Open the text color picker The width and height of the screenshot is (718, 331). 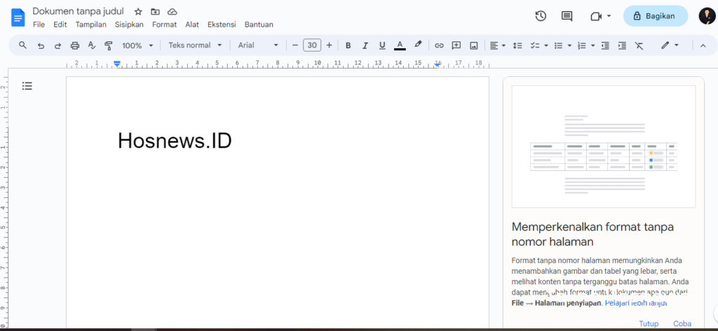pyautogui.click(x=400, y=45)
